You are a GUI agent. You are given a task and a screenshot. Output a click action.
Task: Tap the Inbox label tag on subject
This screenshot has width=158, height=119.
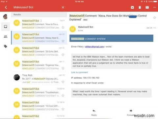[x=85, y=20]
